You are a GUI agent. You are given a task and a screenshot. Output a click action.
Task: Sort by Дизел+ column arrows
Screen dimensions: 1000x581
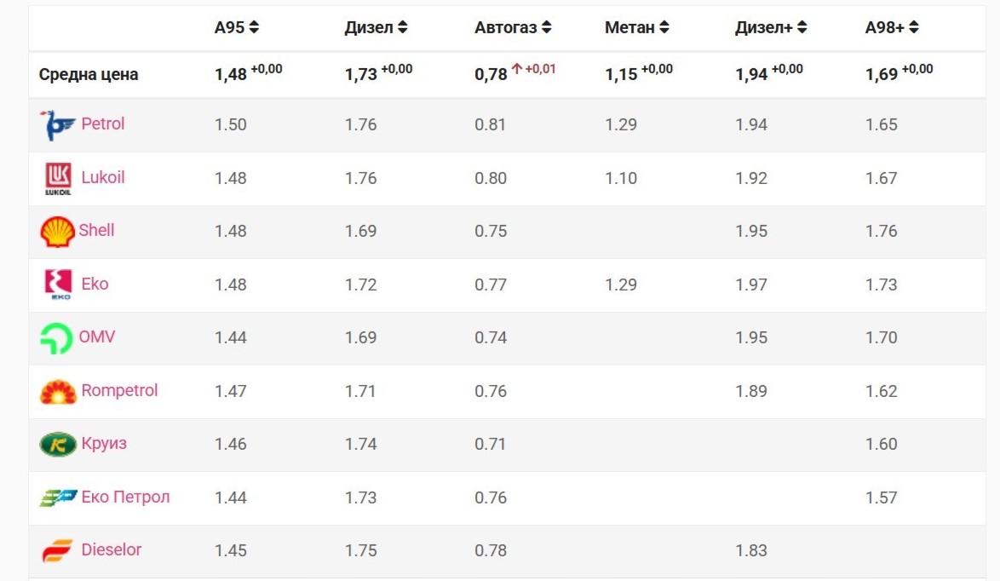pos(802,27)
